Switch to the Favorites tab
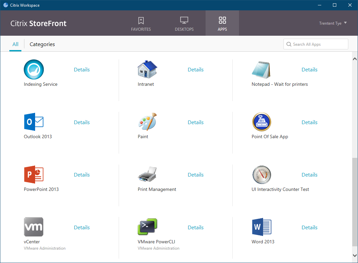 (141, 23)
